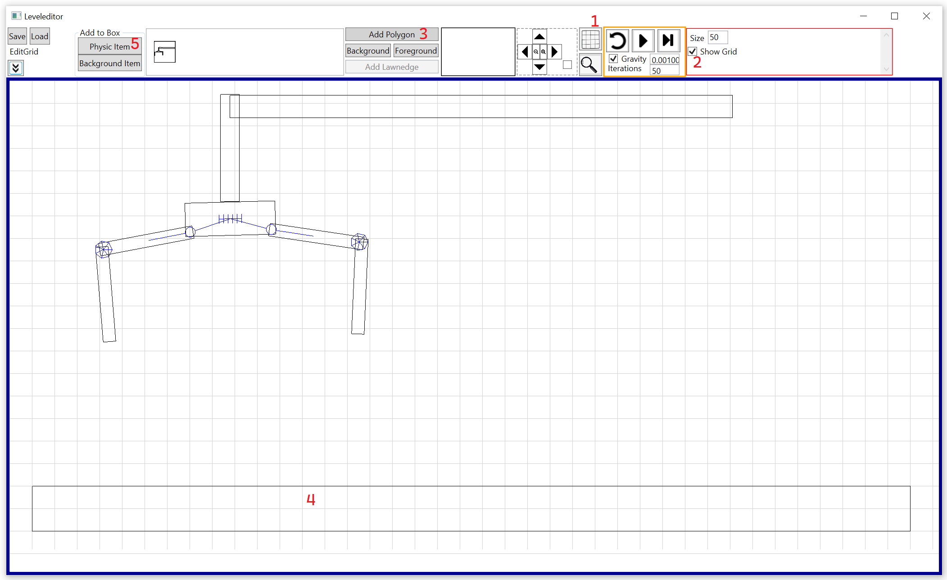
Task: Click the single step forward button
Action: pos(668,41)
